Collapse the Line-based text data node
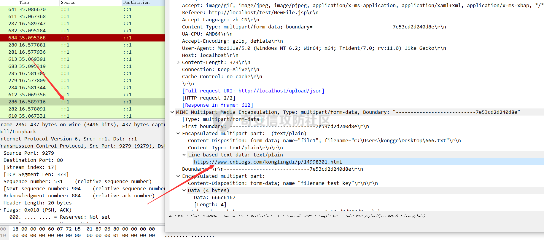 pos(184,155)
